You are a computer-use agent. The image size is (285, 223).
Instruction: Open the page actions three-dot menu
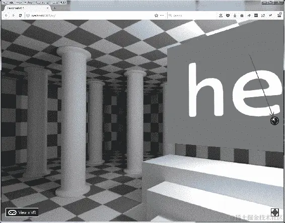coord(162,16)
